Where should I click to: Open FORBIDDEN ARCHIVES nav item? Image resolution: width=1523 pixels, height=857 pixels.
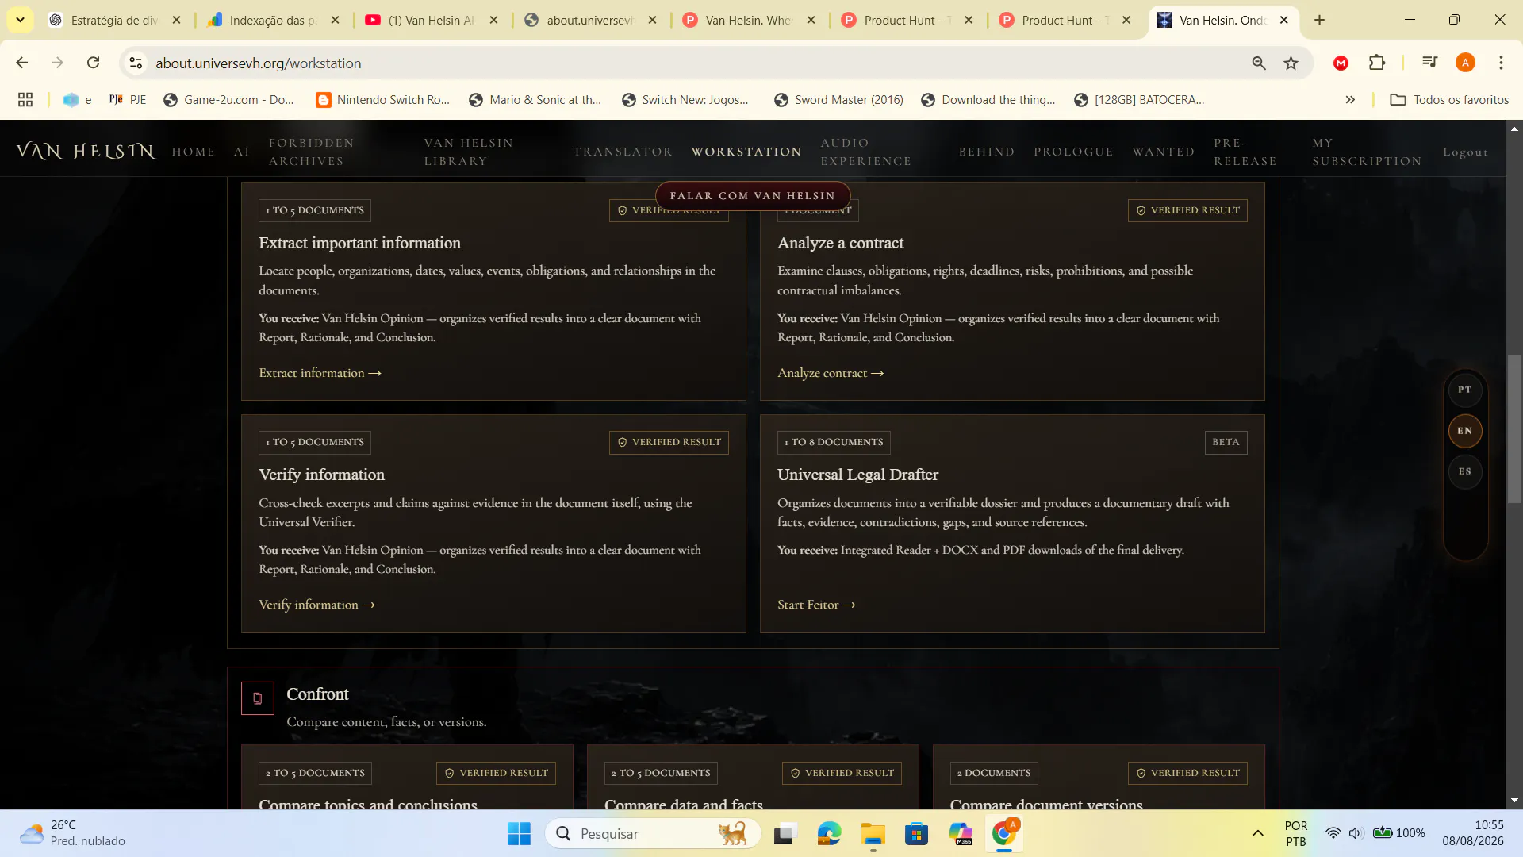[x=312, y=152]
